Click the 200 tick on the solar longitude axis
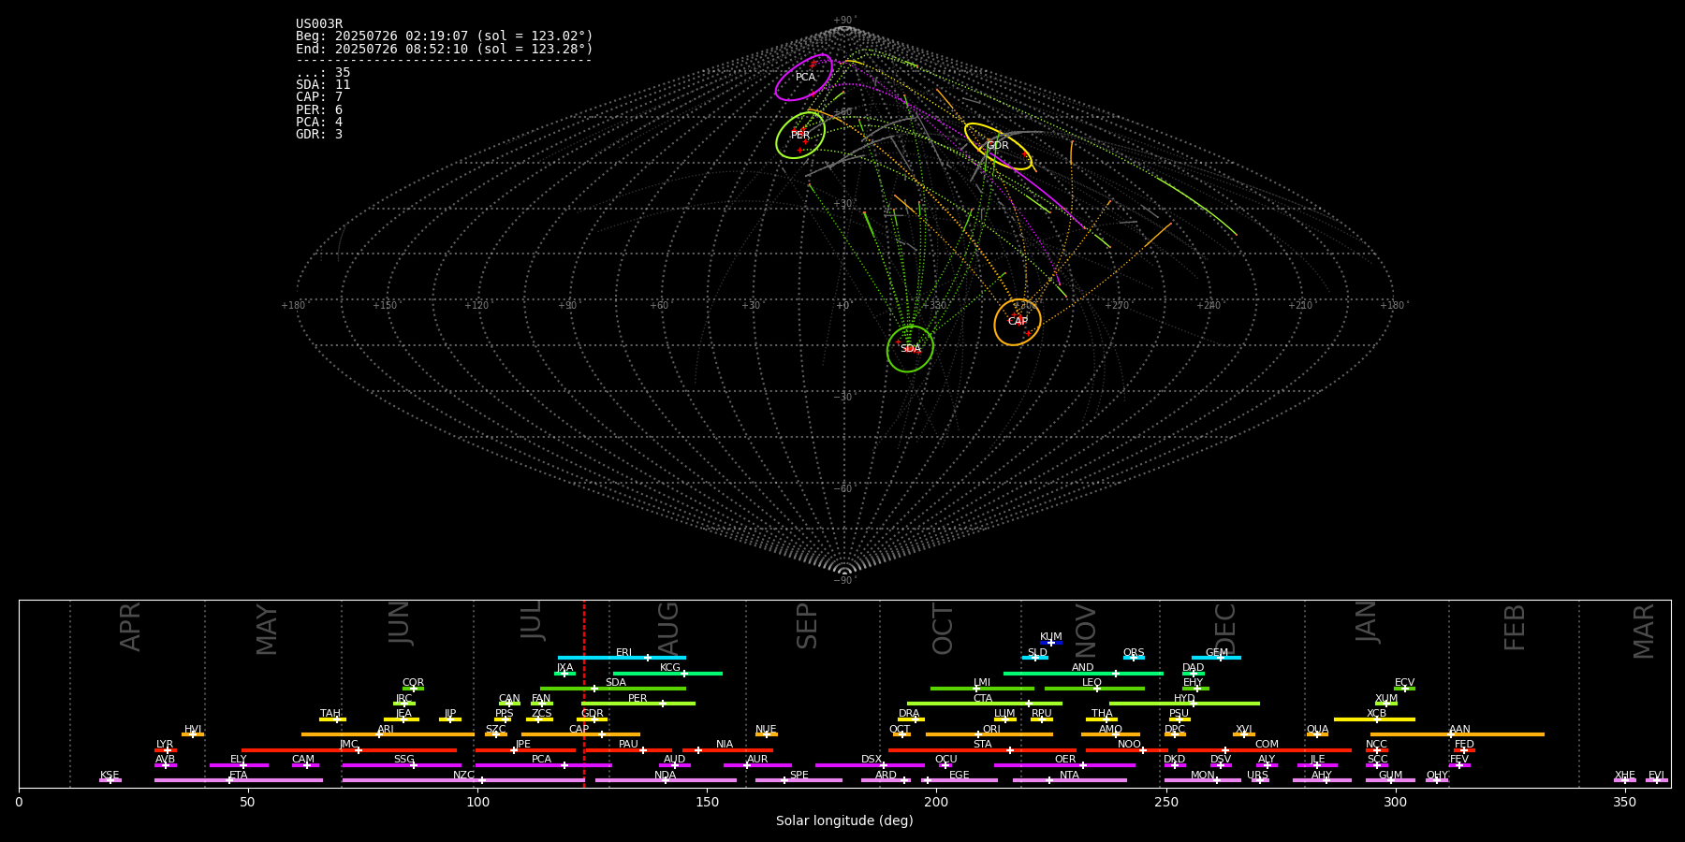The height and width of the screenshot is (842, 1685). [x=936, y=802]
